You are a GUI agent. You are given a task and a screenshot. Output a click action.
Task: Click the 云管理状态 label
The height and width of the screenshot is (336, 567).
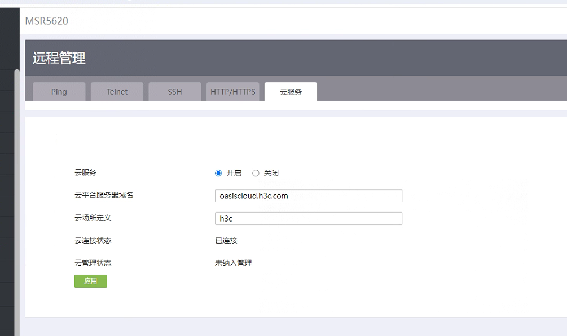pos(93,263)
